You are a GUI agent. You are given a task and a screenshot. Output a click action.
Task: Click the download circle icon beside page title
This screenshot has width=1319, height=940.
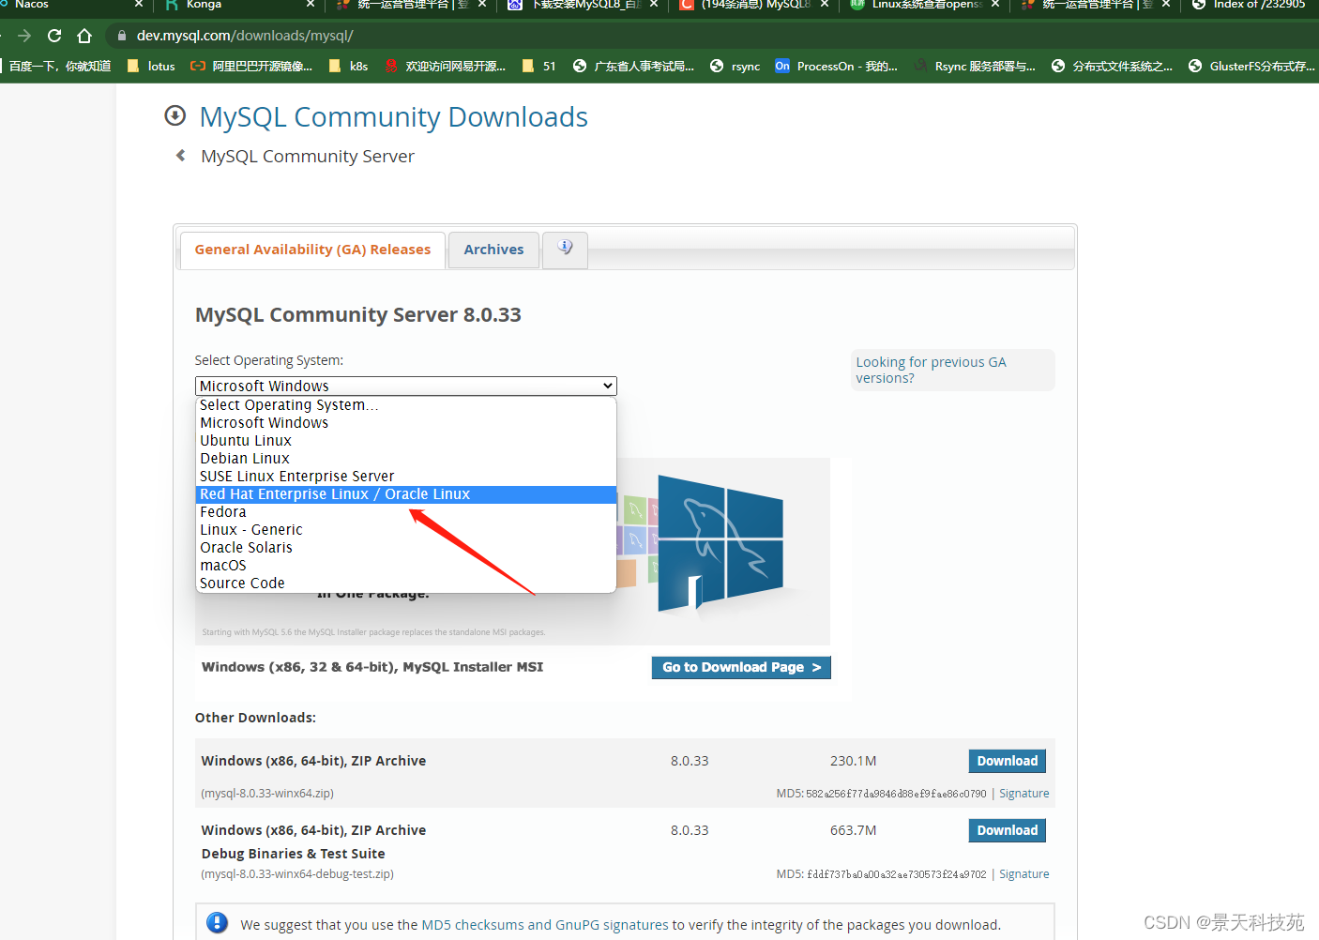pyautogui.click(x=174, y=115)
